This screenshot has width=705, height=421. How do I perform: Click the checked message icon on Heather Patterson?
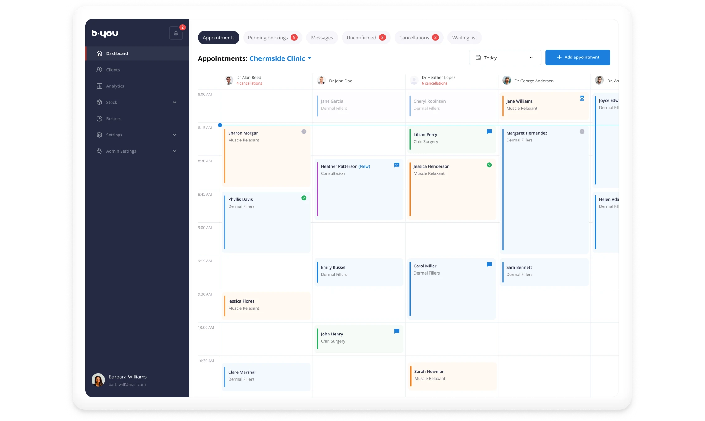click(396, 165)
